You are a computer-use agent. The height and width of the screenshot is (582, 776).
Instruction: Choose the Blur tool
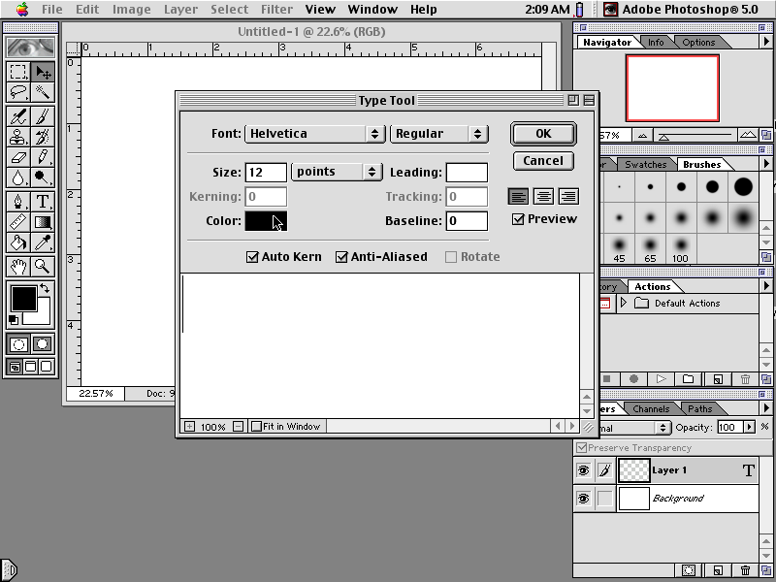(x=18, y=178)
